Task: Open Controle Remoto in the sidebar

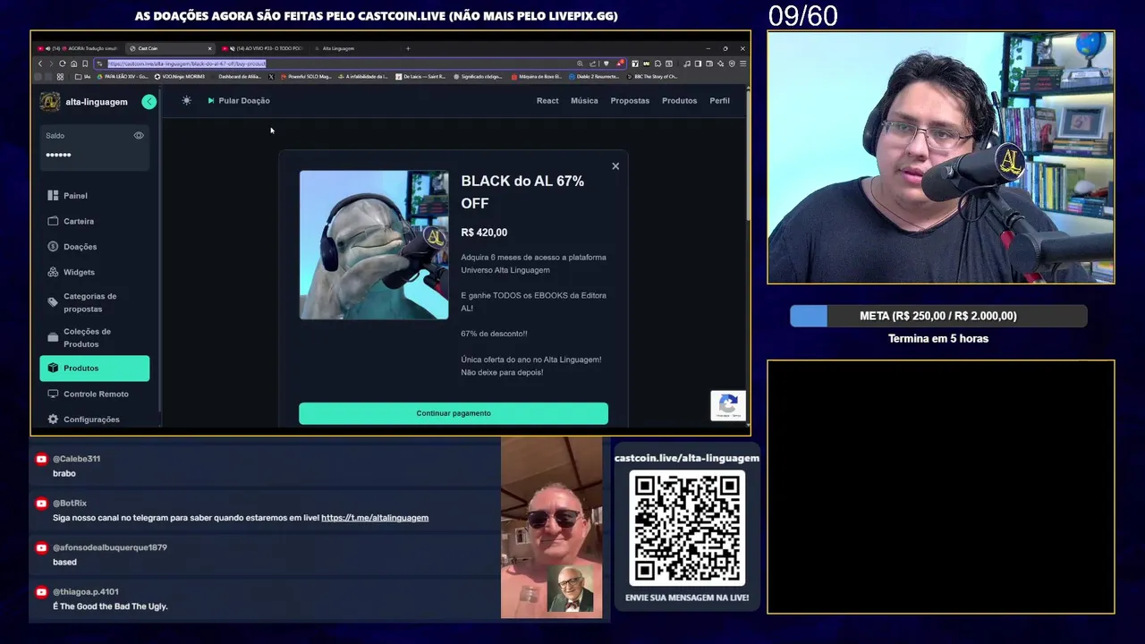Action: [94, 394]
